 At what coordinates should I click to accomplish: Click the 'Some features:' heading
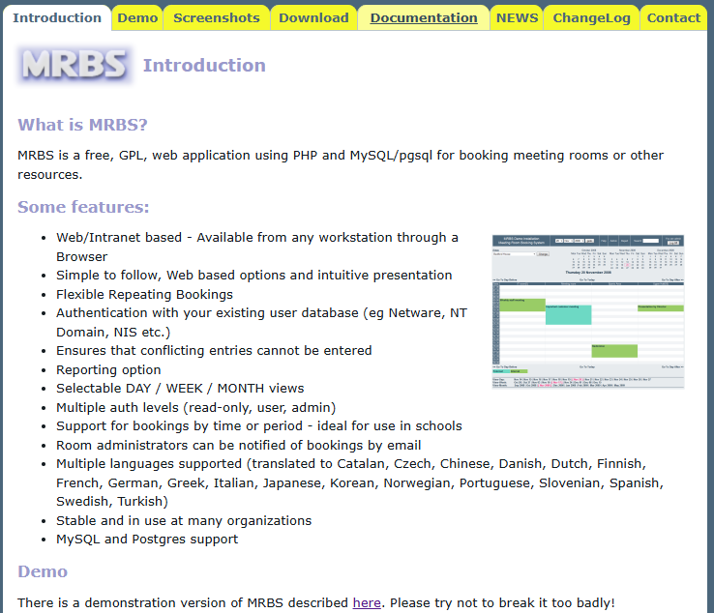click(83, 207)
